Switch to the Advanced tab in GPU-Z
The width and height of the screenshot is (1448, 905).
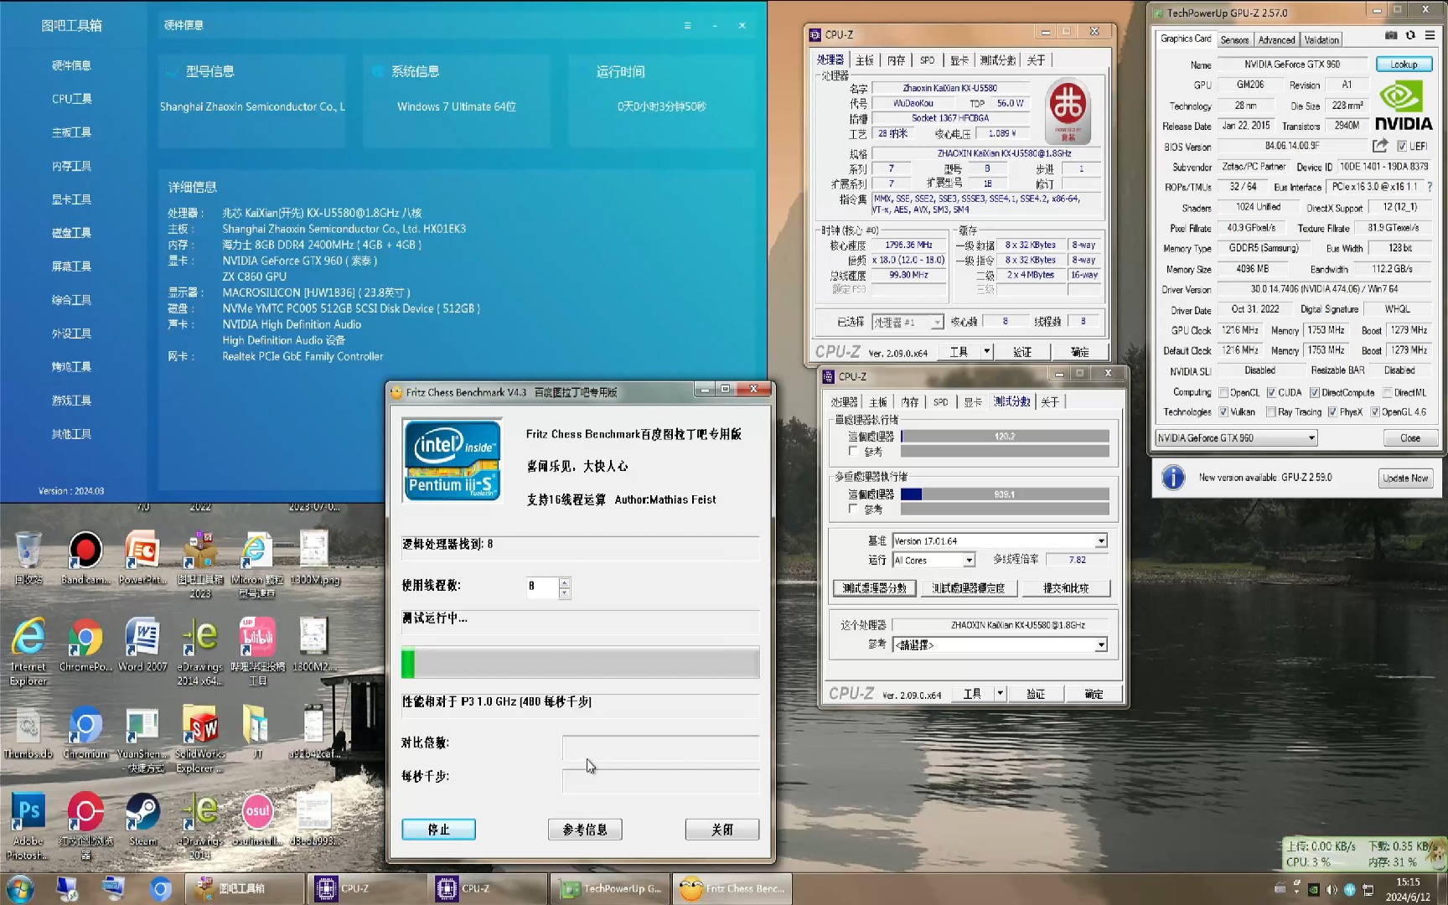(1276, 39)
